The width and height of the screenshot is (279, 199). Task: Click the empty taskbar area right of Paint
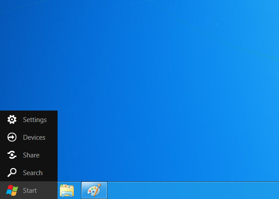190,191
